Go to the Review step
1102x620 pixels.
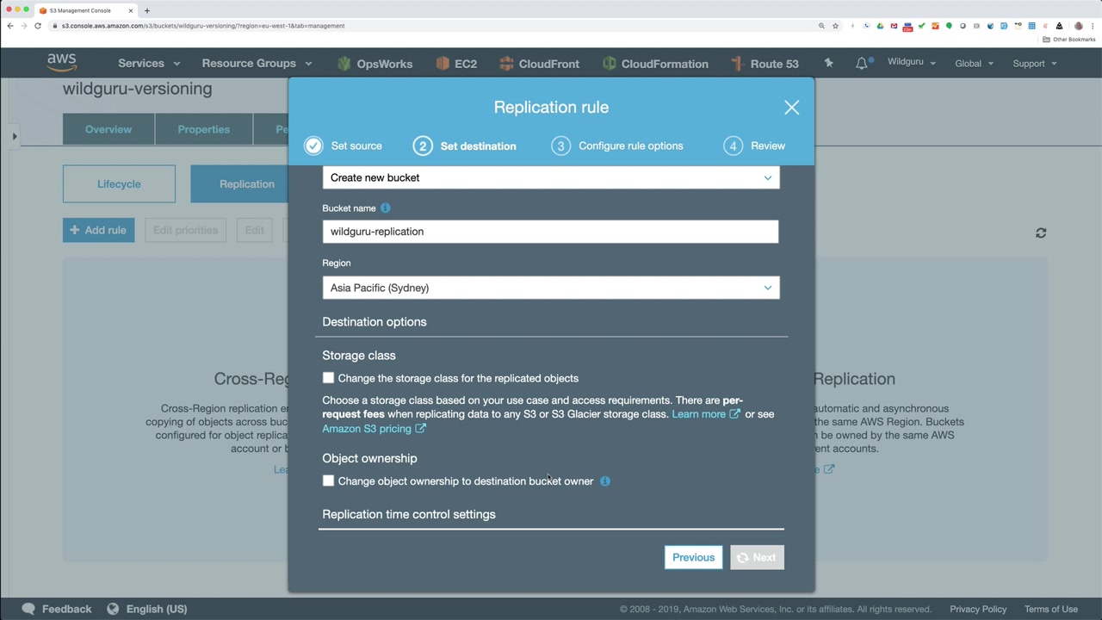pyautogui.click(x=755, y=146)
